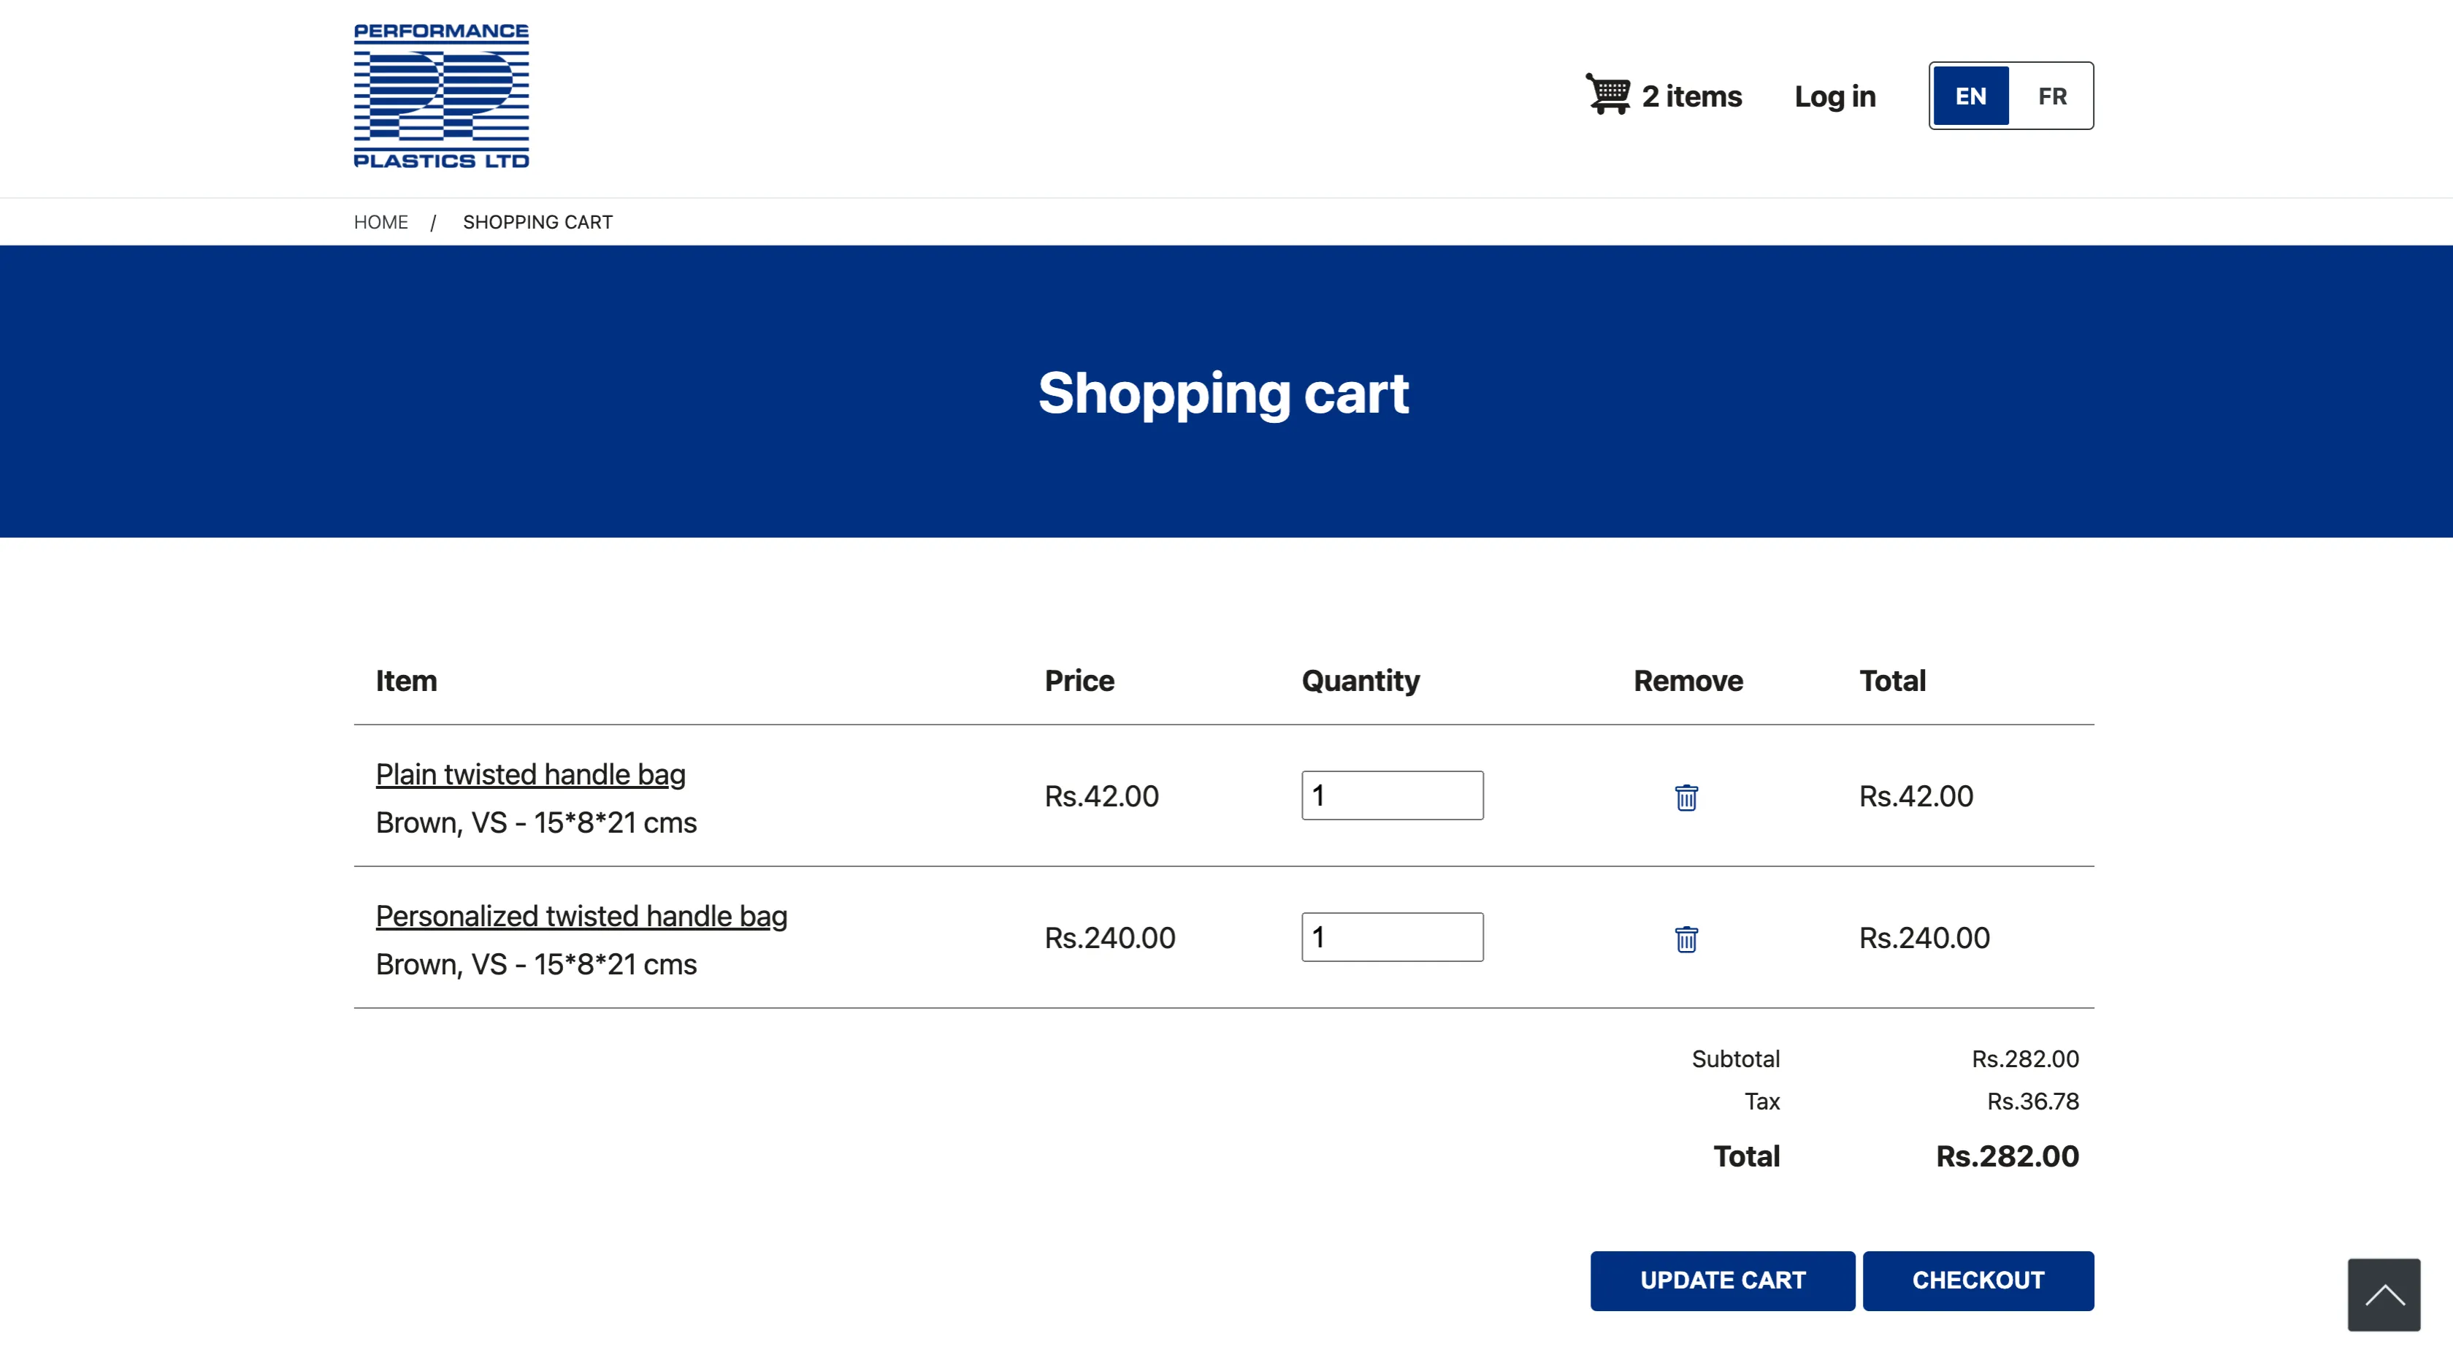Click the Price column header
The width and height of the screenshot is (2453, 1363).
(x=1079, y=681)
